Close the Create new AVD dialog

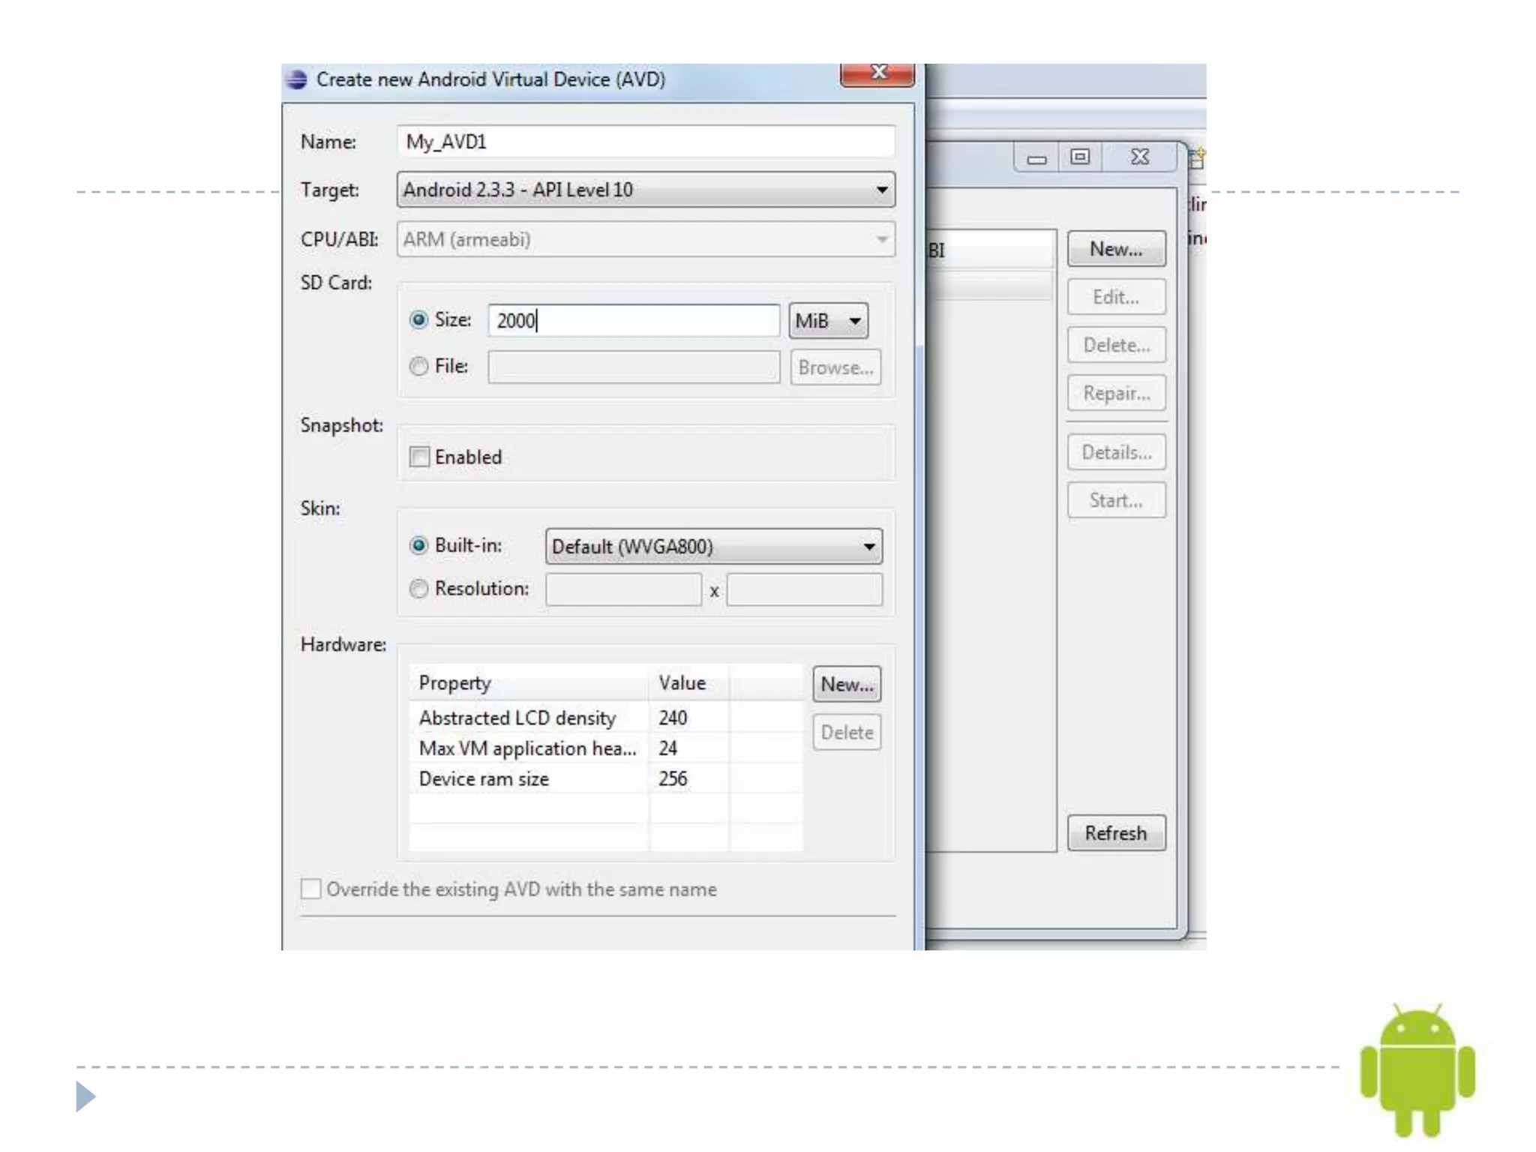point(877,73)
